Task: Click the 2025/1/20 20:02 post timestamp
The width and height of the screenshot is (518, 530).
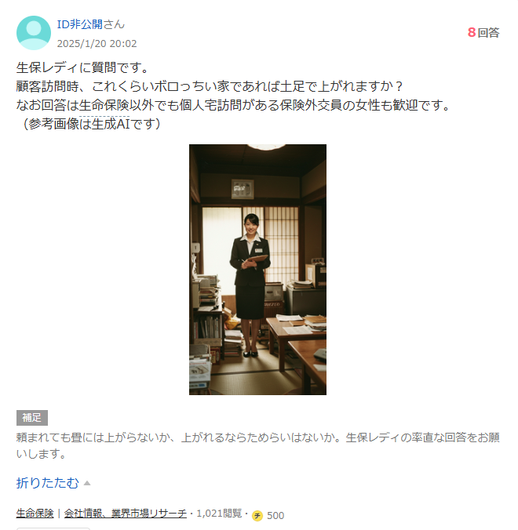Action: coord(97,44)
